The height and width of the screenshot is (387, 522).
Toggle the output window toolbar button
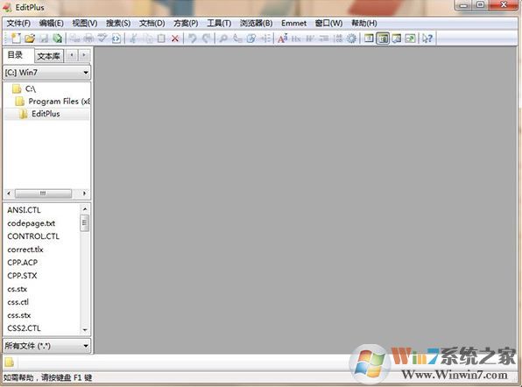tap(397, 39)
